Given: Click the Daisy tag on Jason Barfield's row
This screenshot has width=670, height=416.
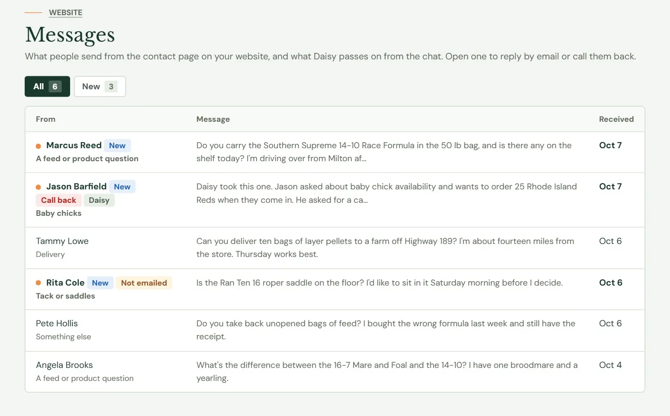Looking at the screenshot, I should (99, 200).
